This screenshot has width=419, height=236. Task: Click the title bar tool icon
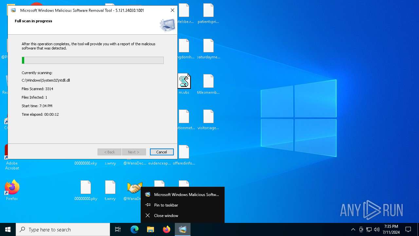pyautogui.click(x=13, y=10)
